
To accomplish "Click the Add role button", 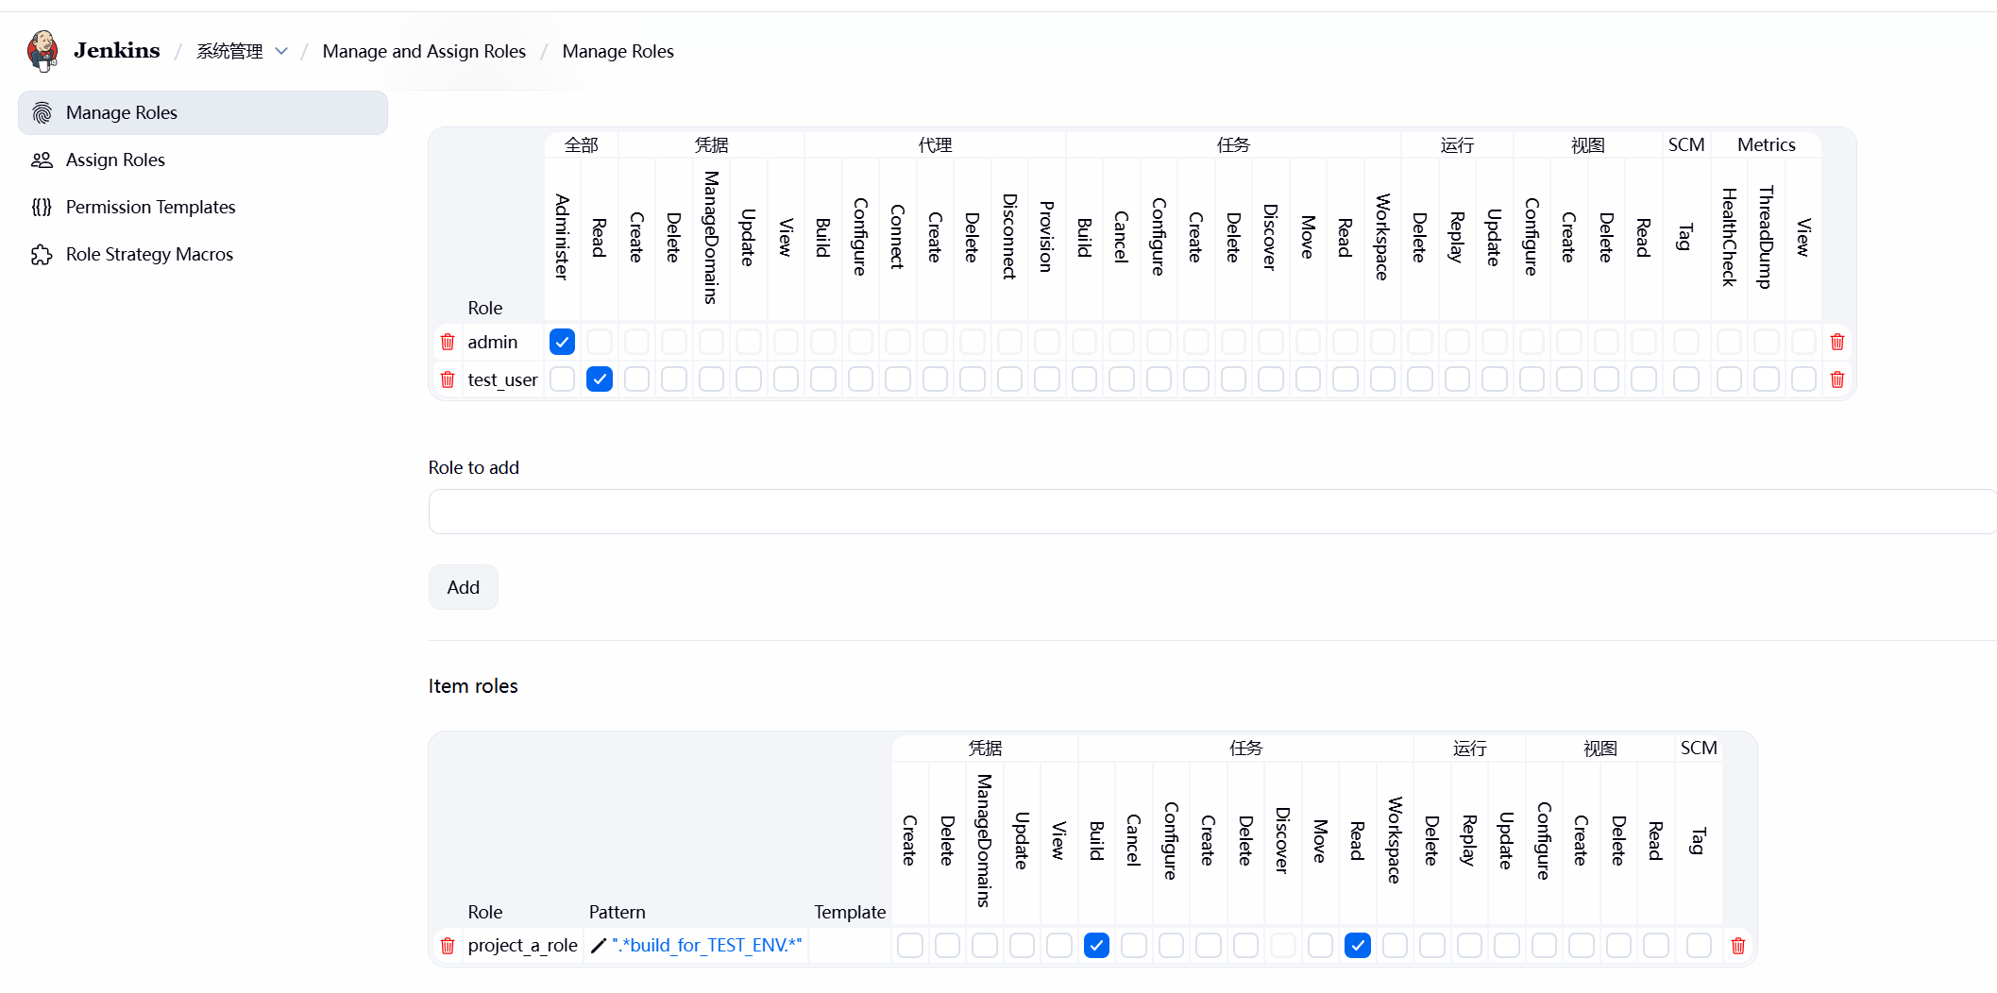I will (463, 587).
